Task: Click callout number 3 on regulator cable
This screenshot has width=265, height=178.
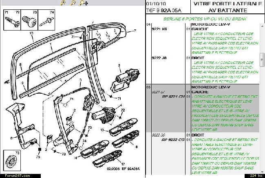Action: coord(81,80)
